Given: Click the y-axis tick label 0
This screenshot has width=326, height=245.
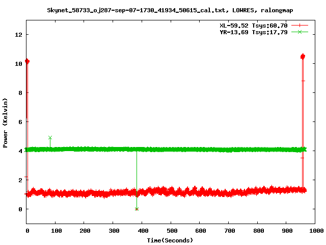Looking at the screenshot, I should click(20, 209).
